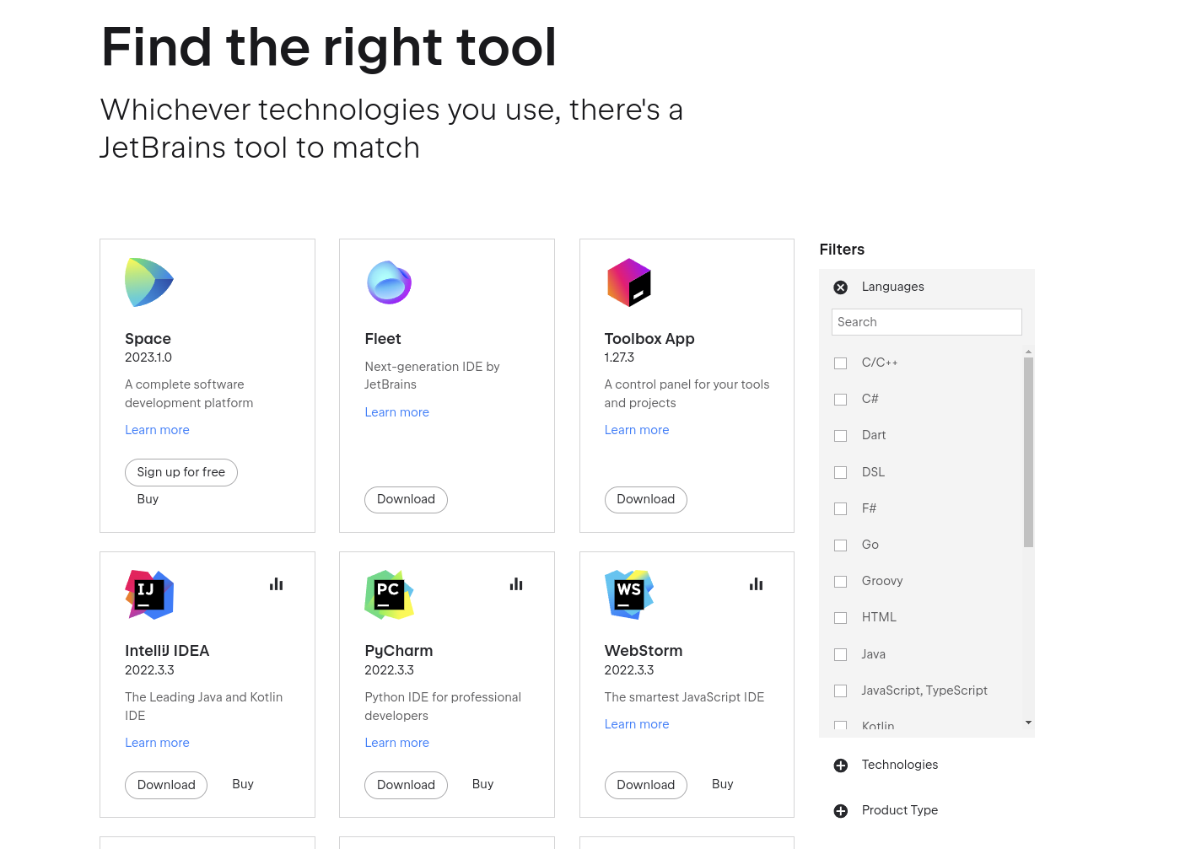The height and width of the screenshot is (849, 1196).
Task: Click the IntelliJ IDEA logo icon
Action: pos(149,594)
